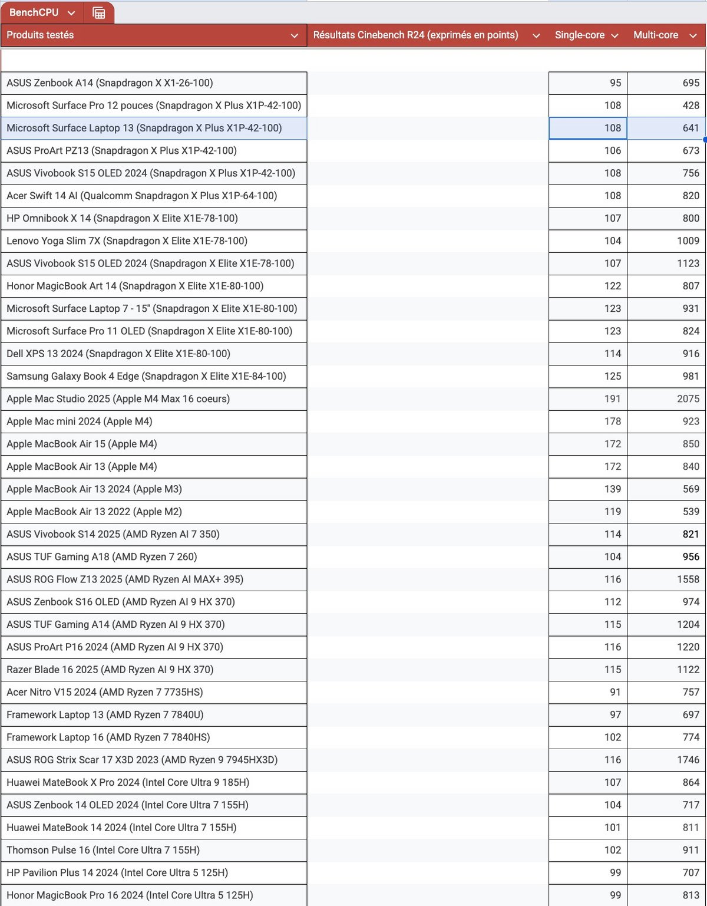Select Huawei MateBook X Pro 2024 cell
The height and width of the screenshot is (906, 707).
154,782
